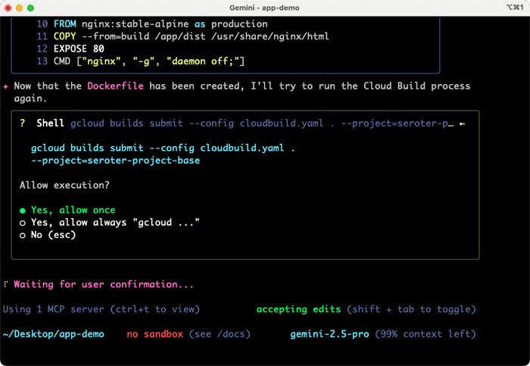This screenshot has height=366, width=530.
Task: Click the green "accepting edits" status
Action: [299, 309]
